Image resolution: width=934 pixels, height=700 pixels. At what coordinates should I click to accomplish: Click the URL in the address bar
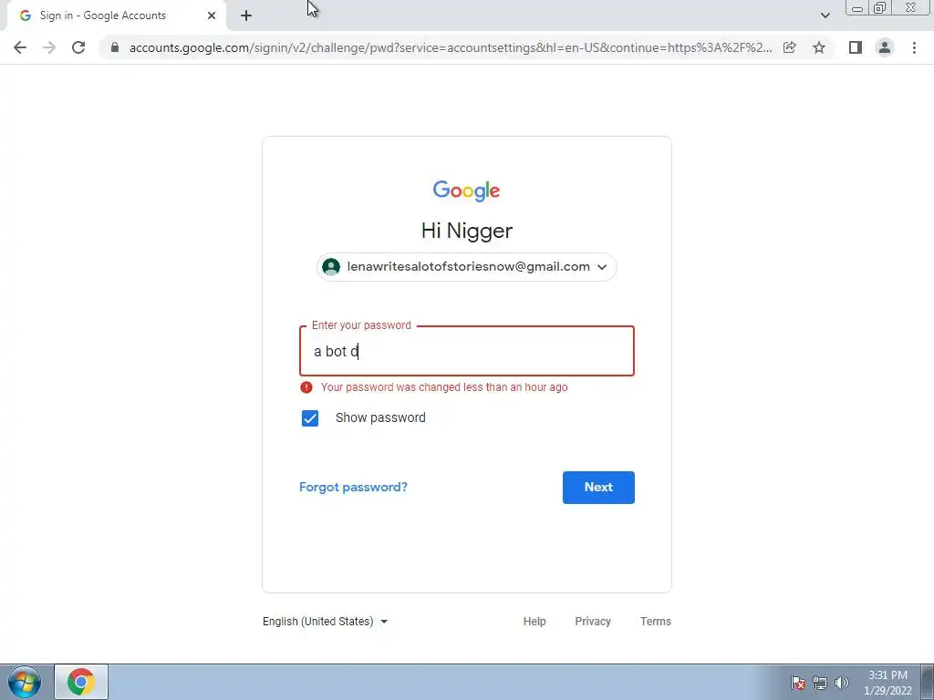(x=451, y=47)
